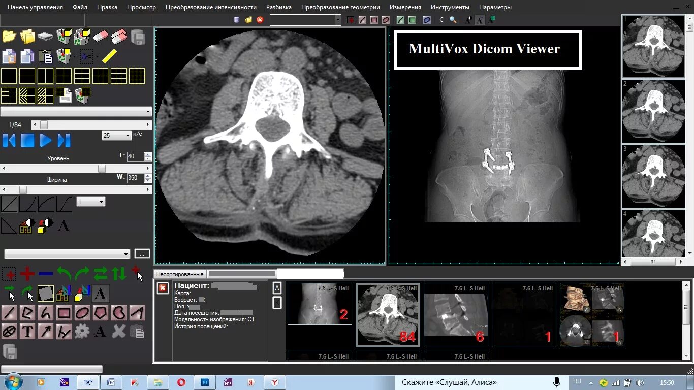
Task: Click the database icon in top toolbar
Action: (x=237, y=20)
